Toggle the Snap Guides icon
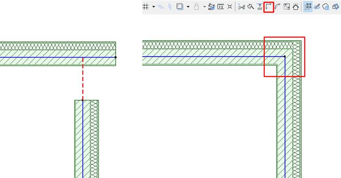This screenshot has width=341, height=178. (211, 7)
